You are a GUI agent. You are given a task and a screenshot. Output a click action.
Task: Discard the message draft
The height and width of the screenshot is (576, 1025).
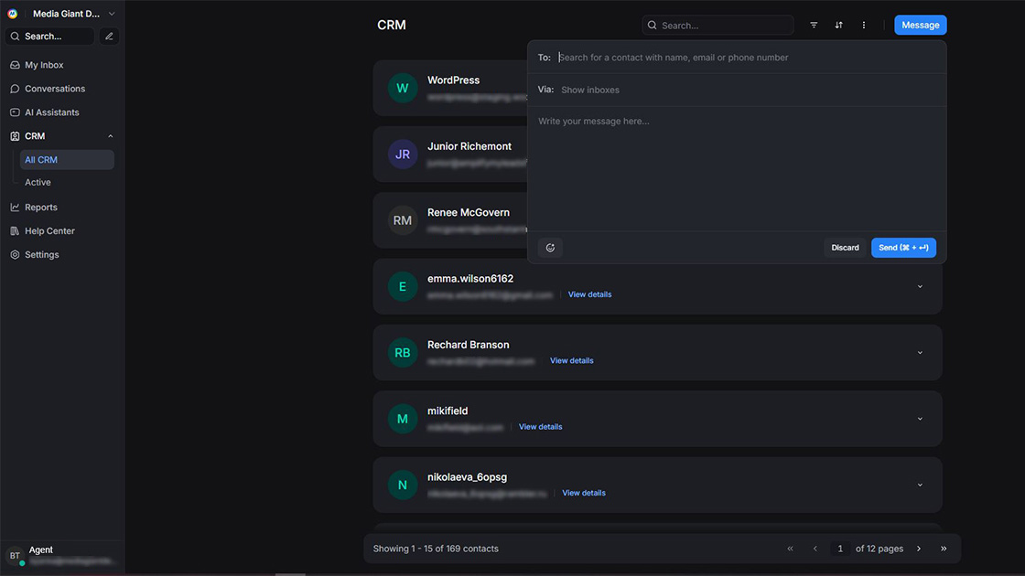tap(845, 248)
